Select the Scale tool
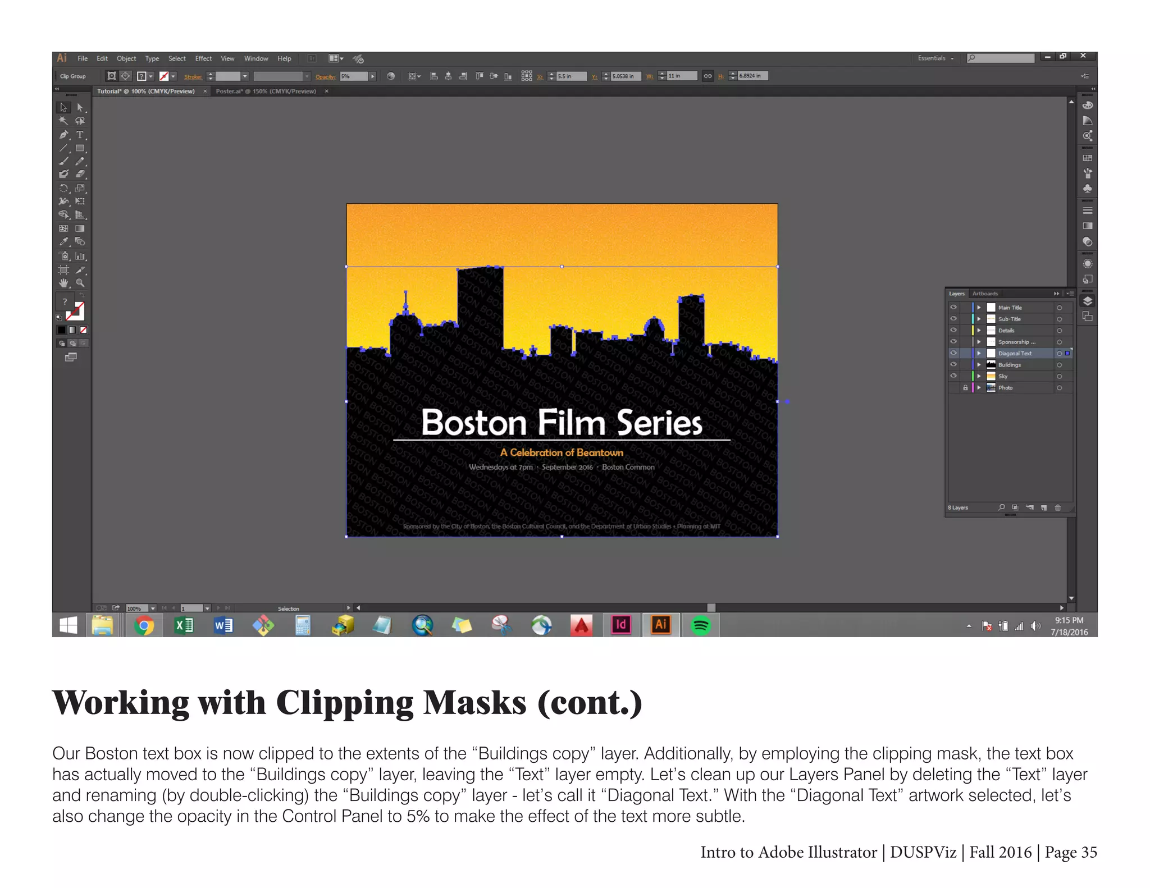Viewport: 1150px width, 888px height. tap(80, 188)
